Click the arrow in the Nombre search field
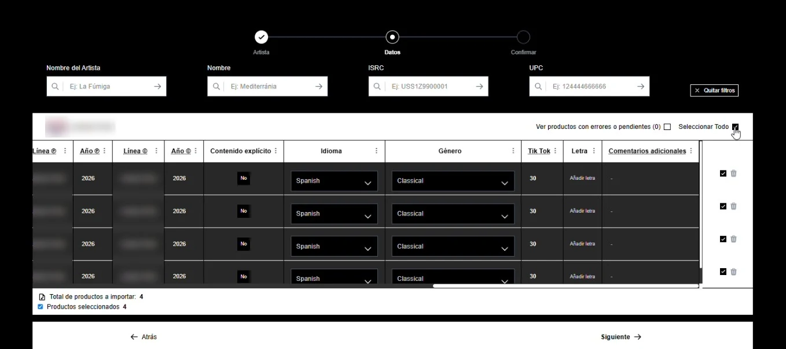 coord(319,87)
